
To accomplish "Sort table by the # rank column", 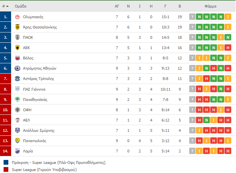I will [6, 6].
